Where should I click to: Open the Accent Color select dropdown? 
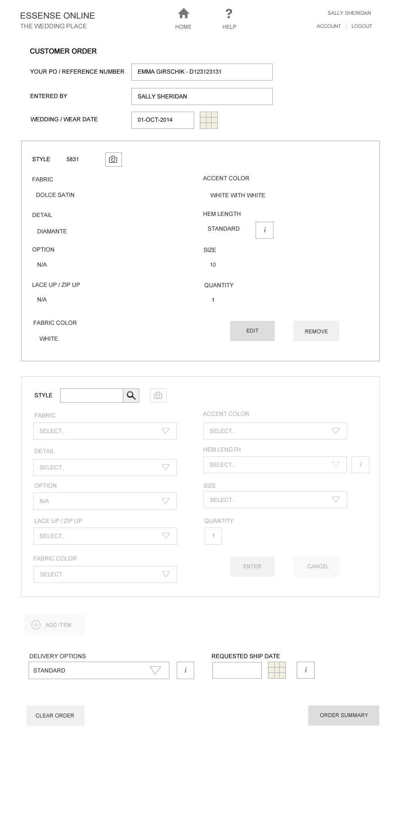coord(275,431)
